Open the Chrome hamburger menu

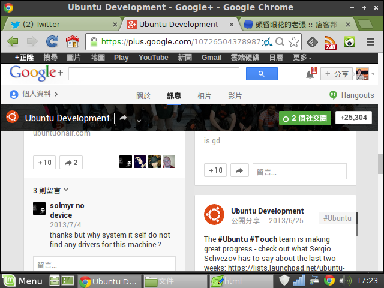pyautogui.click(x=370, y=41)
